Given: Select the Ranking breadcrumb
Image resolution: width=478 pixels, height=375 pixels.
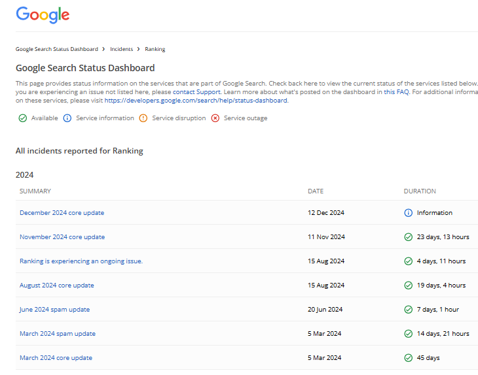Looking at the screenshot, I should tap(155, 49).
